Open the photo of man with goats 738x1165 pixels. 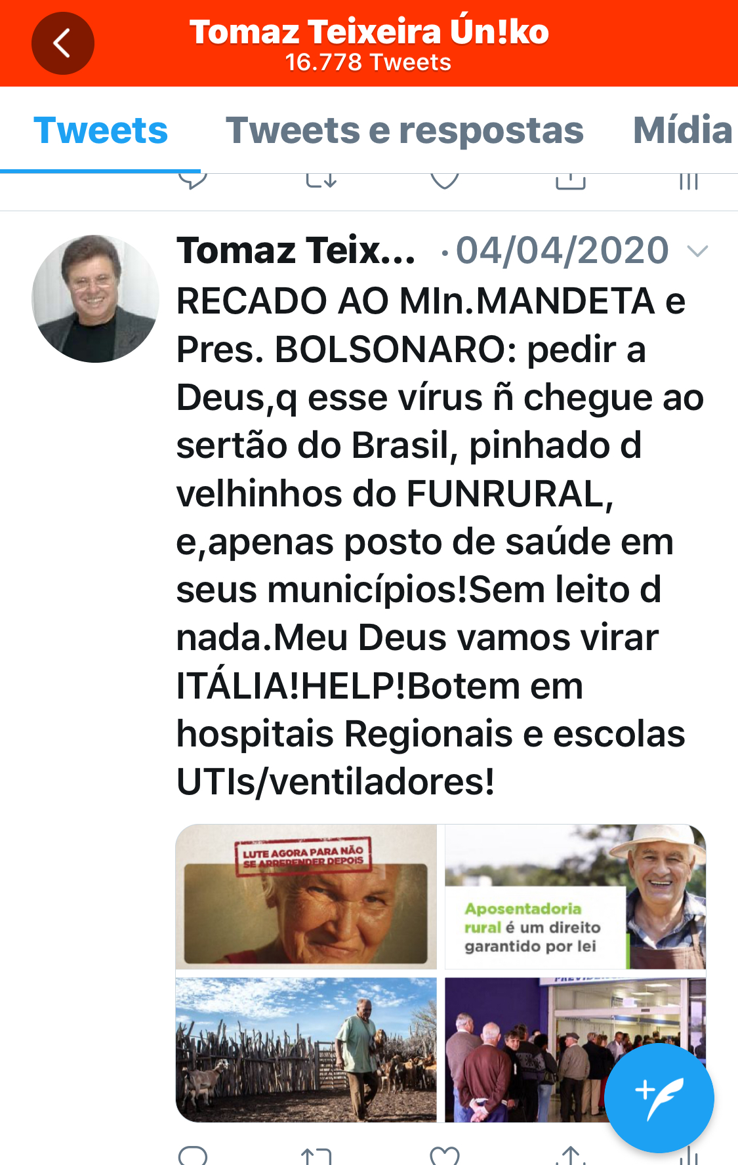tap(306, 1050)
